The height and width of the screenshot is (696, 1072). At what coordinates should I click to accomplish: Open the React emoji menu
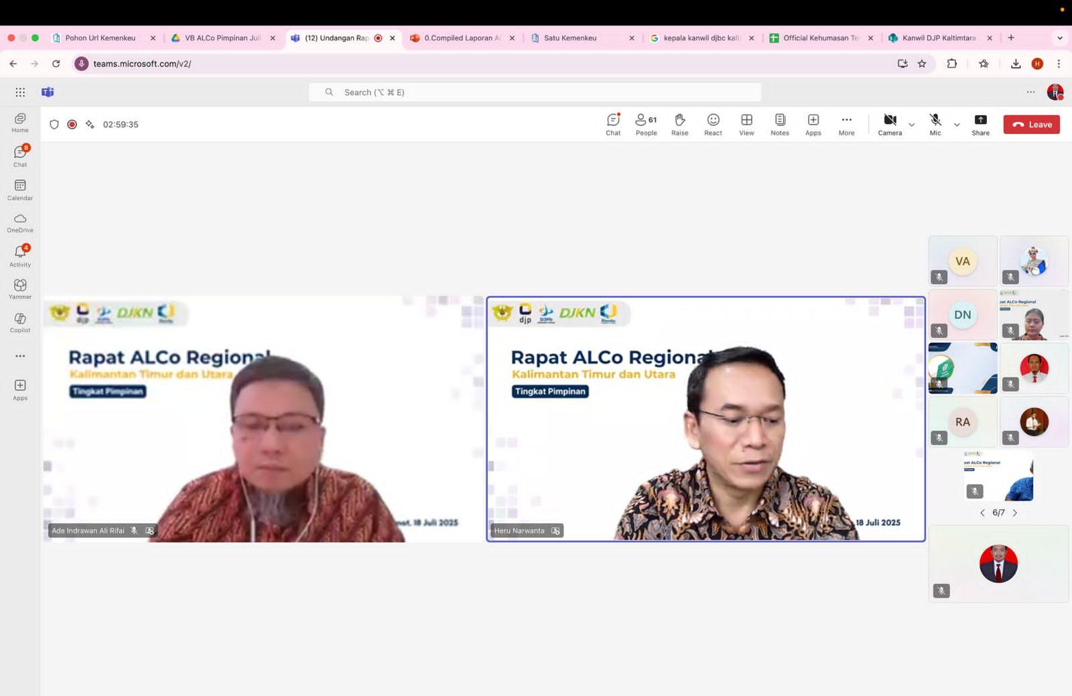tap(713, 124)
